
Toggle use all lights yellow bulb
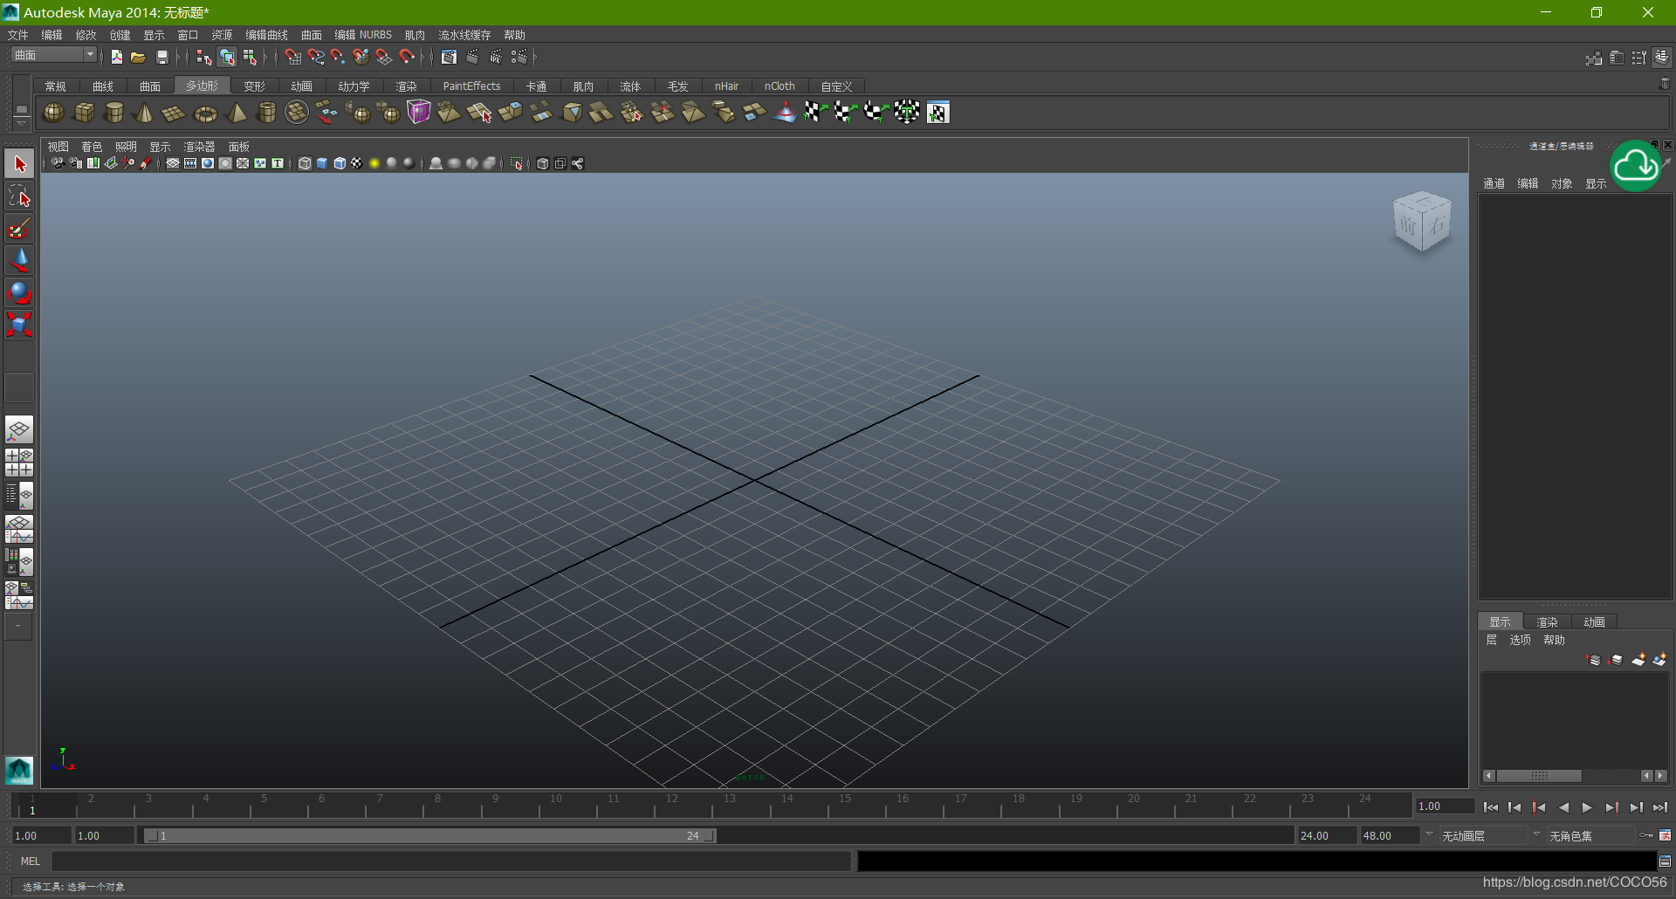click(374, 163)
